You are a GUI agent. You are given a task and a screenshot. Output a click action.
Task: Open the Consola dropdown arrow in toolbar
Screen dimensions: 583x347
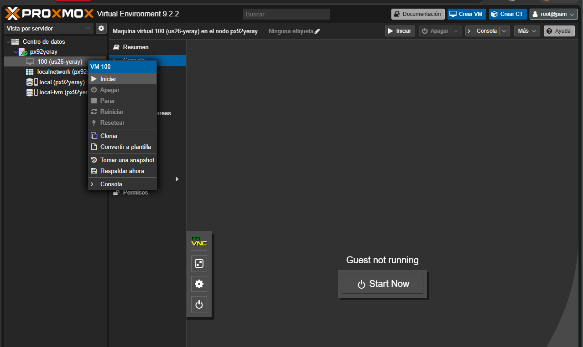click(505, 31)
